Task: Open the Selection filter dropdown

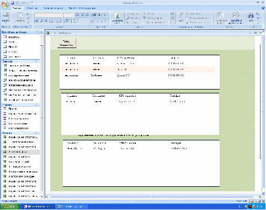Action: pyautogui.click(x=195, y=14)
